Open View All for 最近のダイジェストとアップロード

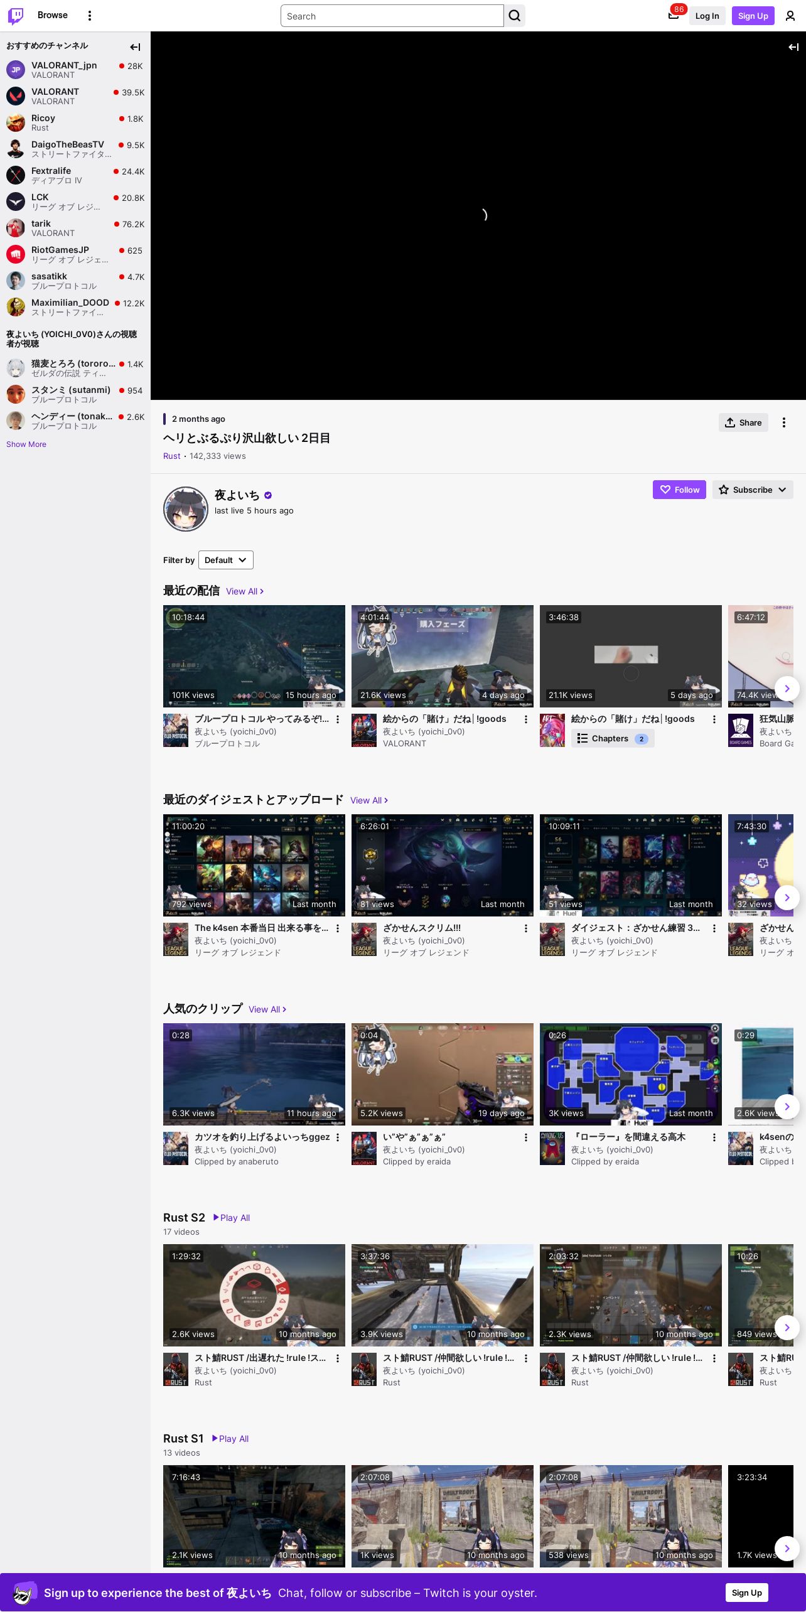pyautogui.click(x=369, y=800)
